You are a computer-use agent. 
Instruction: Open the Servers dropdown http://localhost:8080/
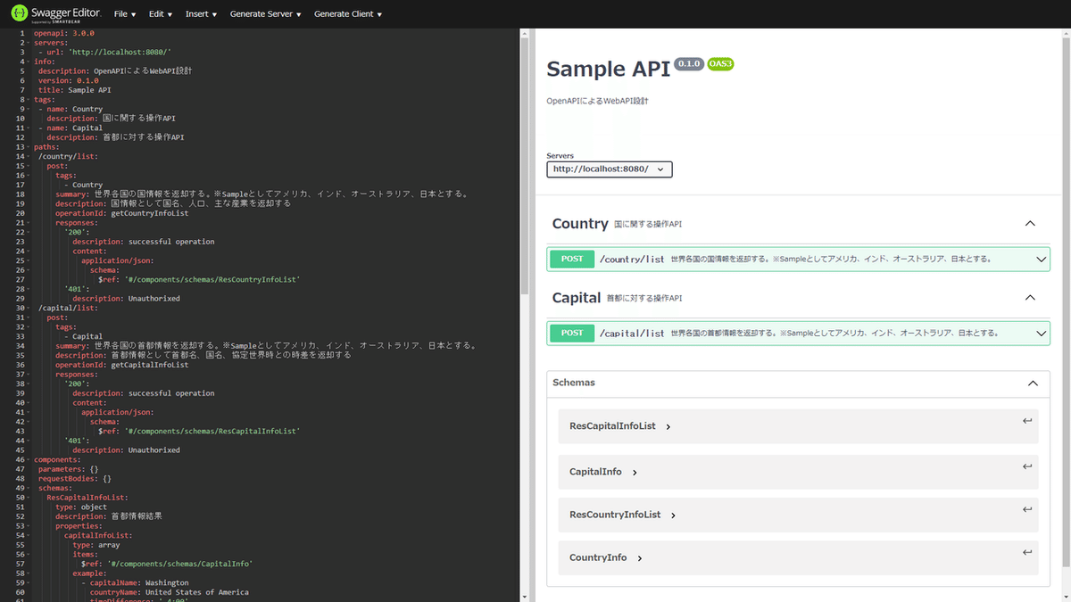pyautogui.click(x=610, y=169)
